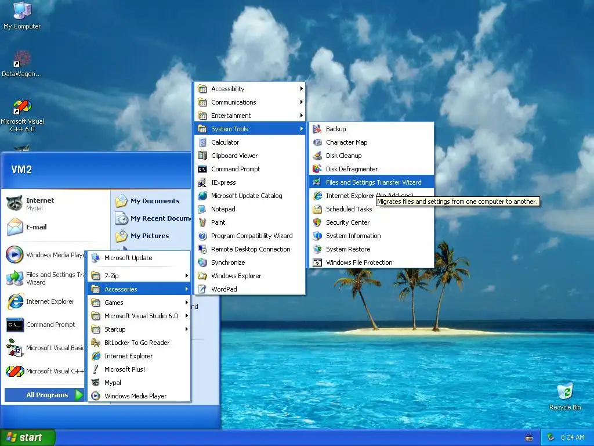594x446 pixels.
Task: Open BitLocker To Go Reader icon
Action: [96, 343]
